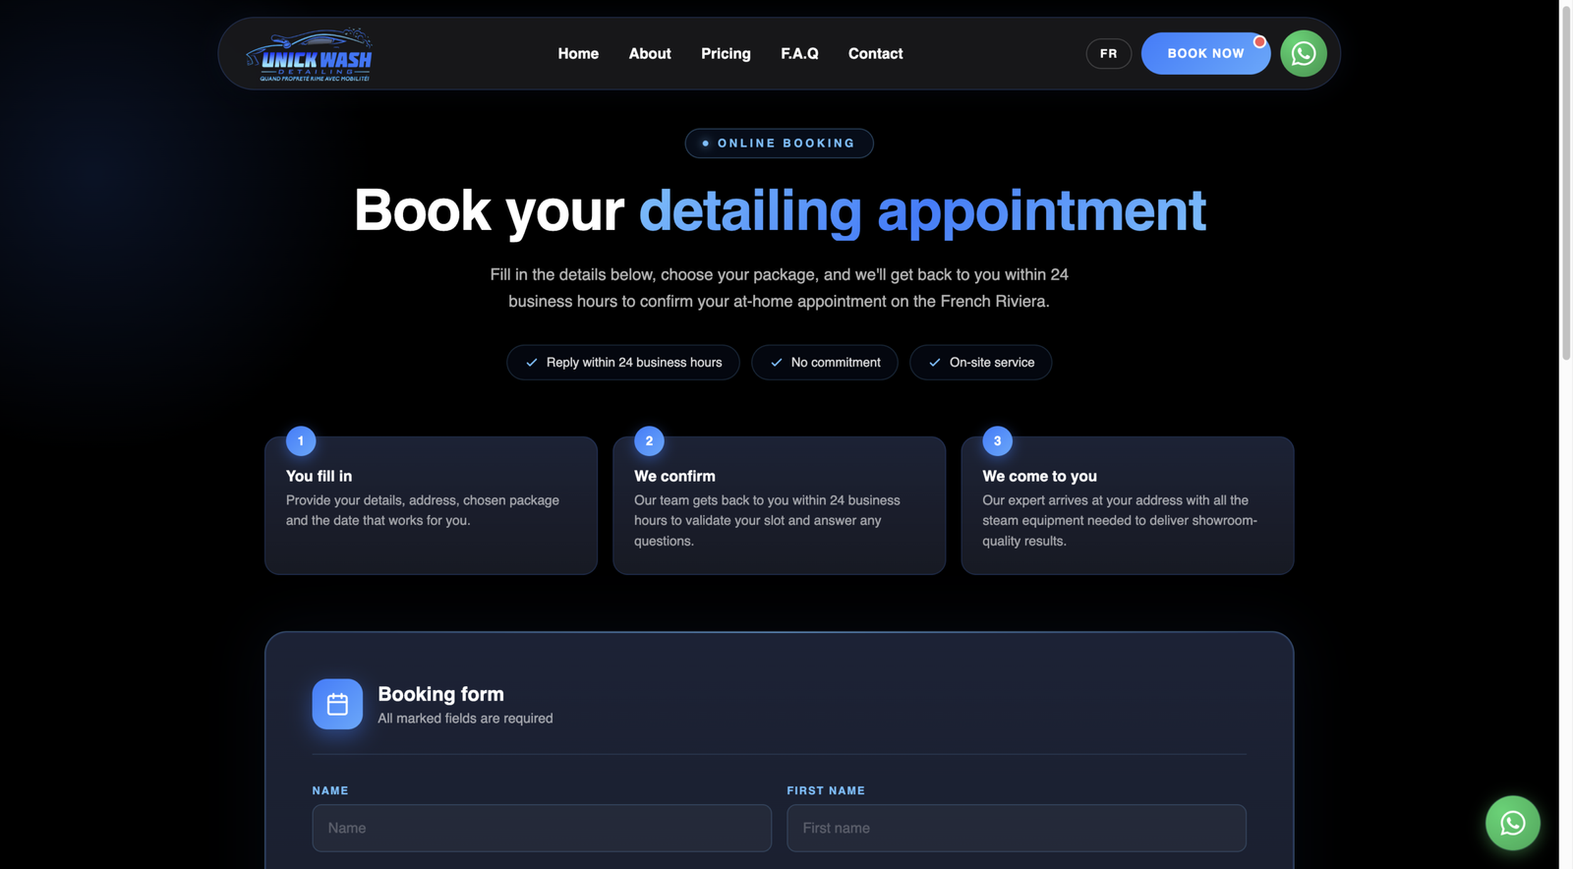Select the 'We come to you' step card
This screenshot has width=1573, height=869.
pyautogui.click(x=1128, y=505)
